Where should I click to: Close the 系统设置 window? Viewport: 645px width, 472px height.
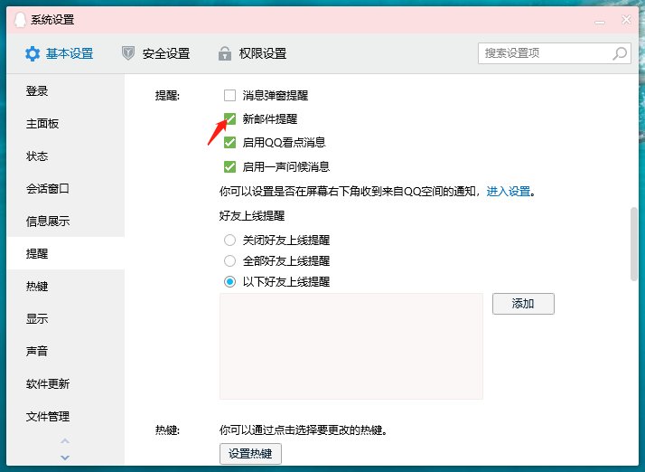pyautogui.click(x=627, y=19)
